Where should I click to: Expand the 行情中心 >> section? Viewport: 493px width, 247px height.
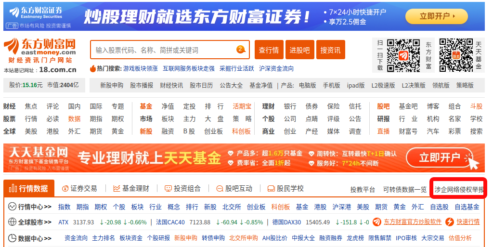[x=30, y=207]
